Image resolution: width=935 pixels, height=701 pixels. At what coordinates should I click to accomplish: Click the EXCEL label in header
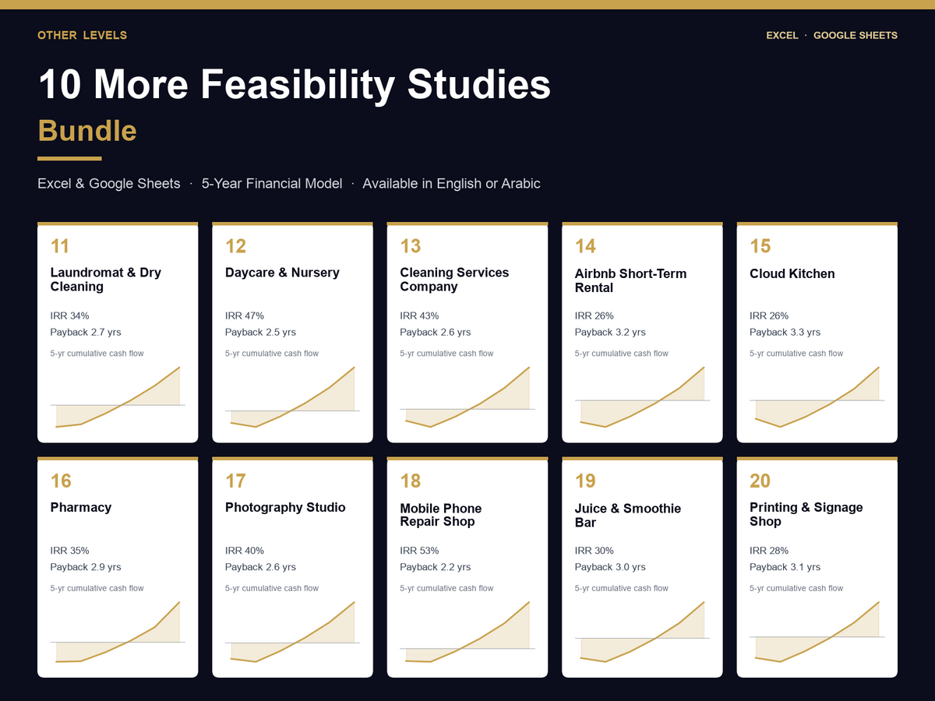782,35
